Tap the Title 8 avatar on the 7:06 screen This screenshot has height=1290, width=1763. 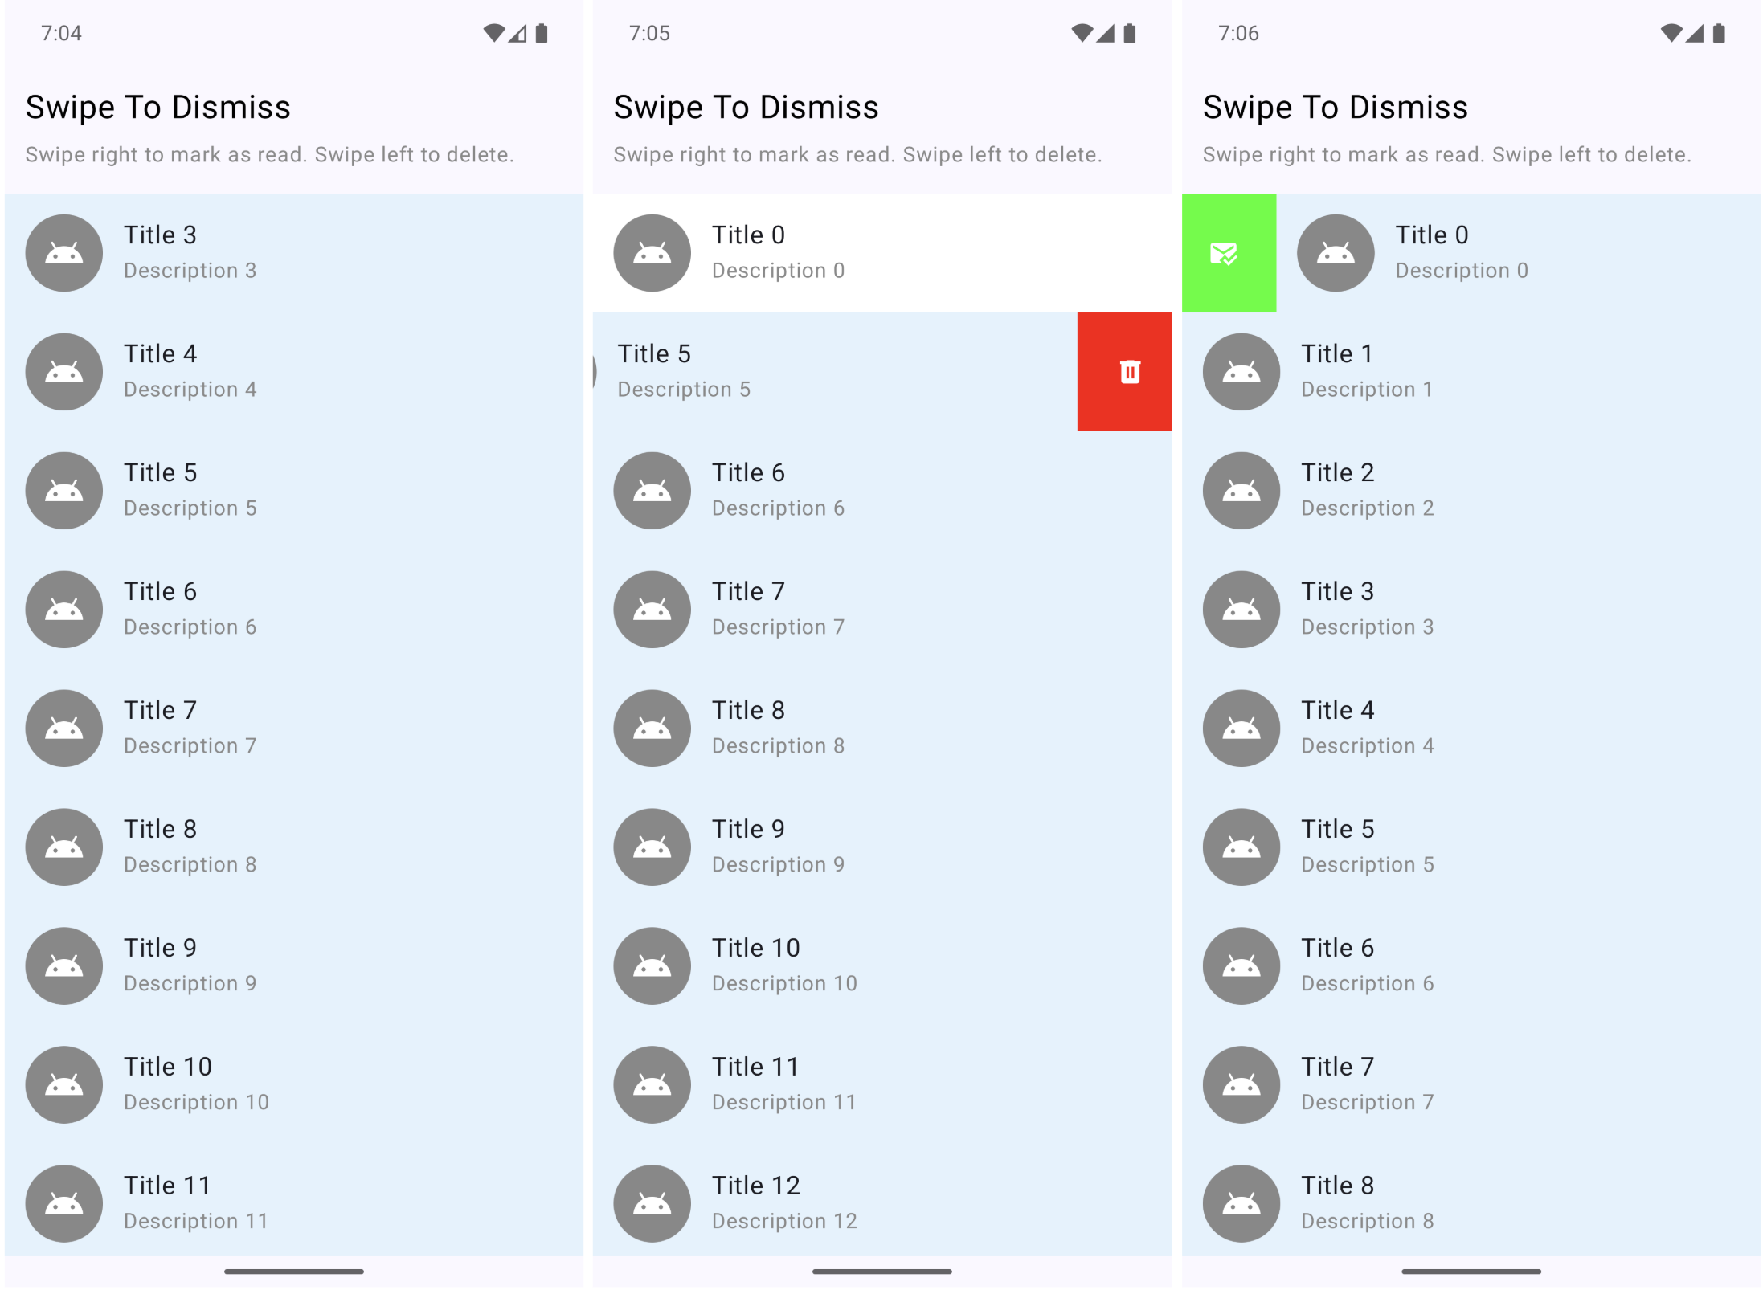[x=1241, y=1203]
